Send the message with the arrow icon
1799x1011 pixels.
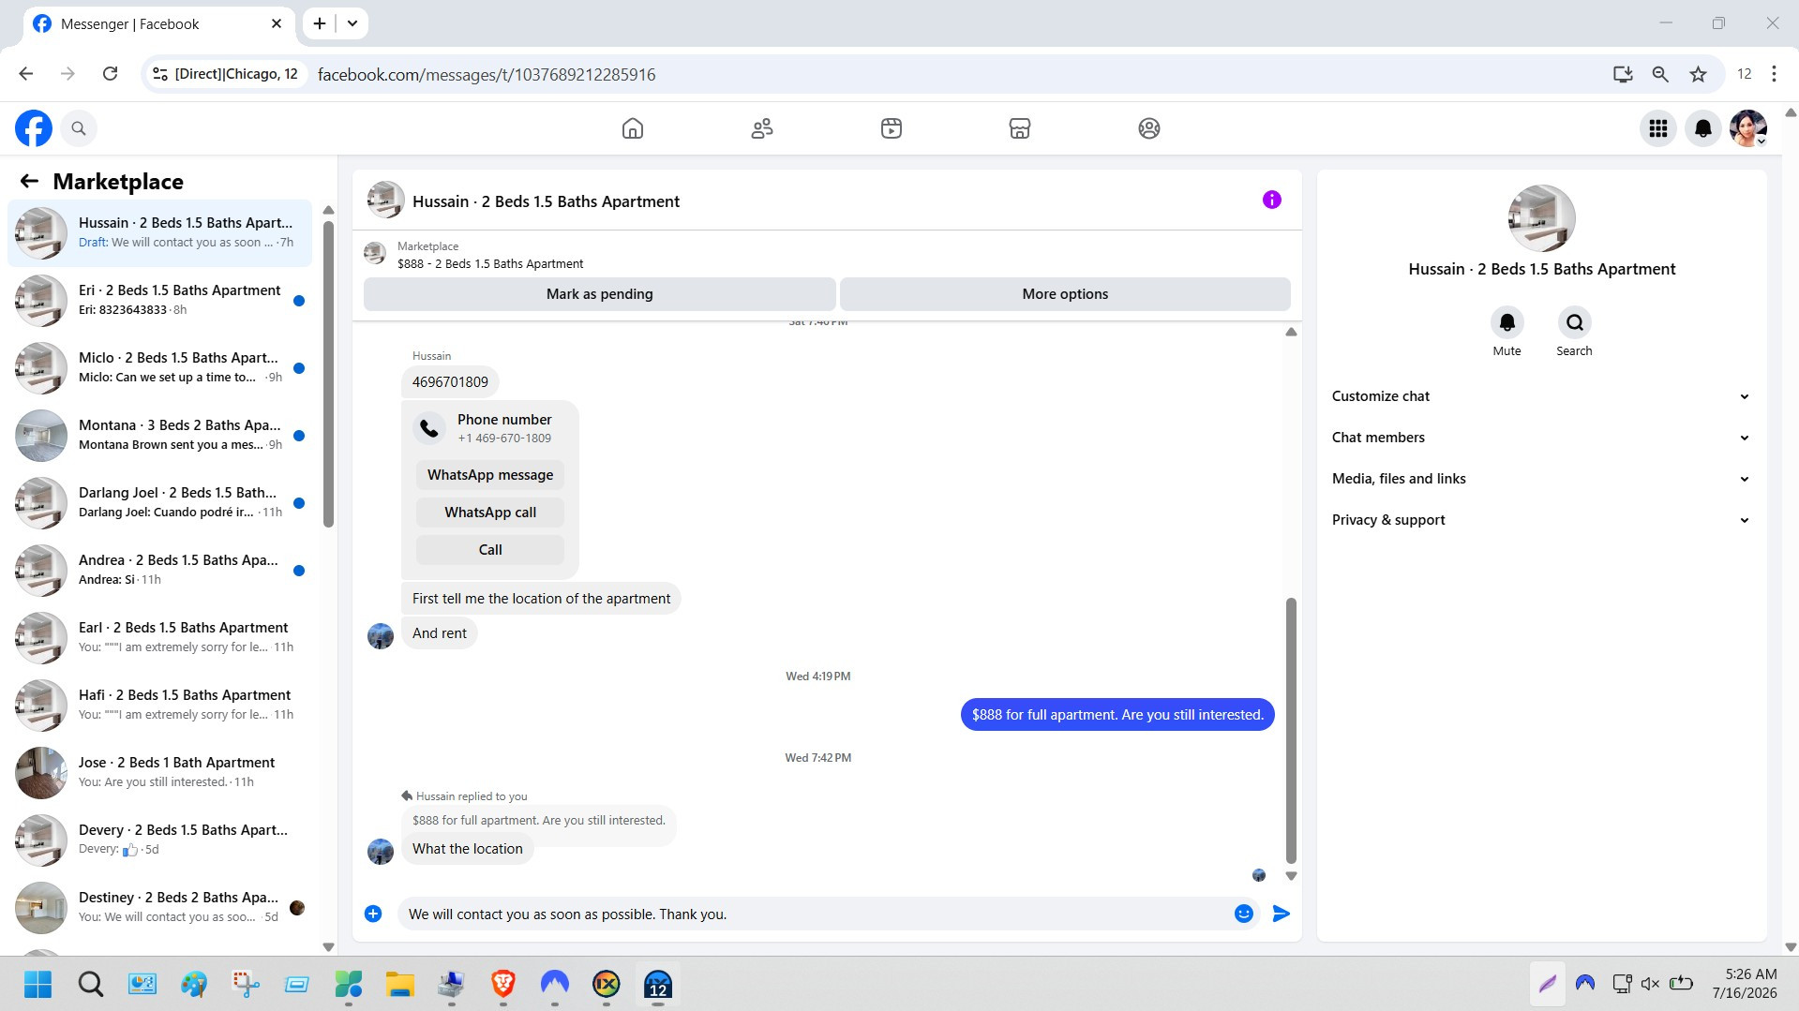click(1282, 914)
